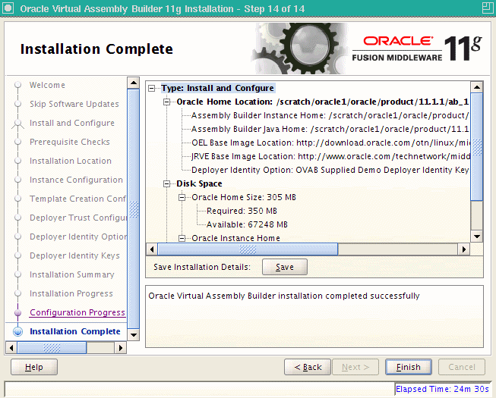Collapse the Disk Space node
The image size is (496, 398).
(166, 183)
